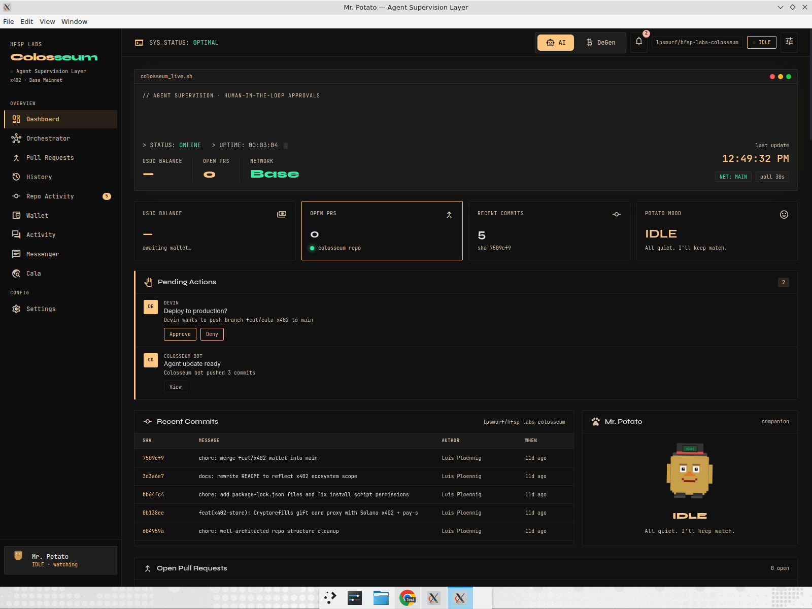The width and height of the screenshot is (812, 609).
Task: Open the Dashboard sidebar item
Action: click(61, 119)
